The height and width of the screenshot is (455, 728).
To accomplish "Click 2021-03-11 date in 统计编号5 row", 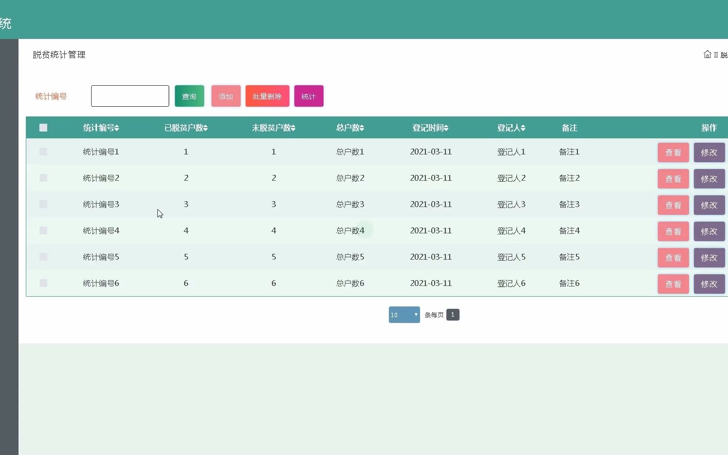I will [x=431, y=257].
